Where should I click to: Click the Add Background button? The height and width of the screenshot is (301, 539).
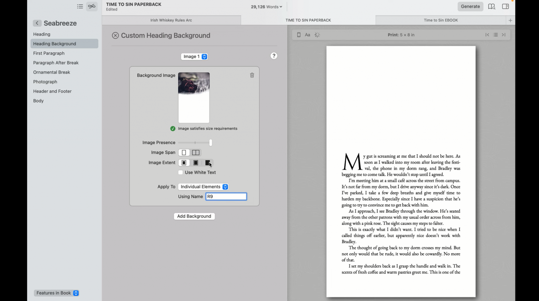[194, 216]
